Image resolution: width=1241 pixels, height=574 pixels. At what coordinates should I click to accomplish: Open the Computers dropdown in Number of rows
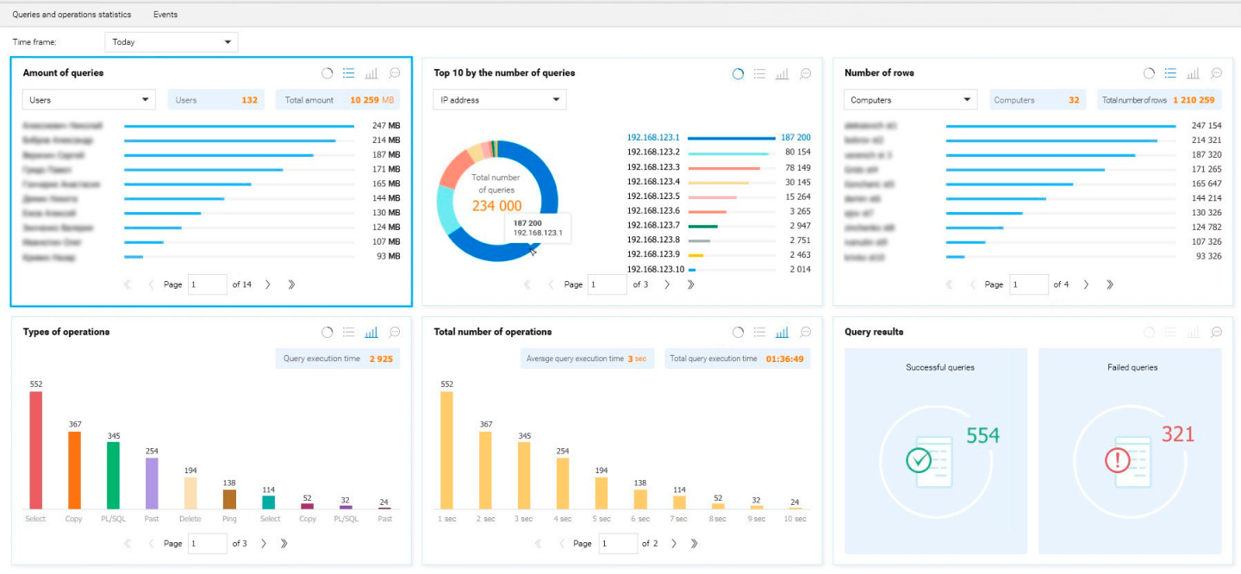[x=910, y=100]
